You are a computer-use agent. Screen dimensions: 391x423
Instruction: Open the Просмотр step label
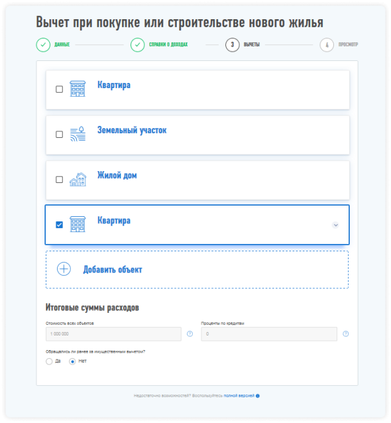[348, 44]
